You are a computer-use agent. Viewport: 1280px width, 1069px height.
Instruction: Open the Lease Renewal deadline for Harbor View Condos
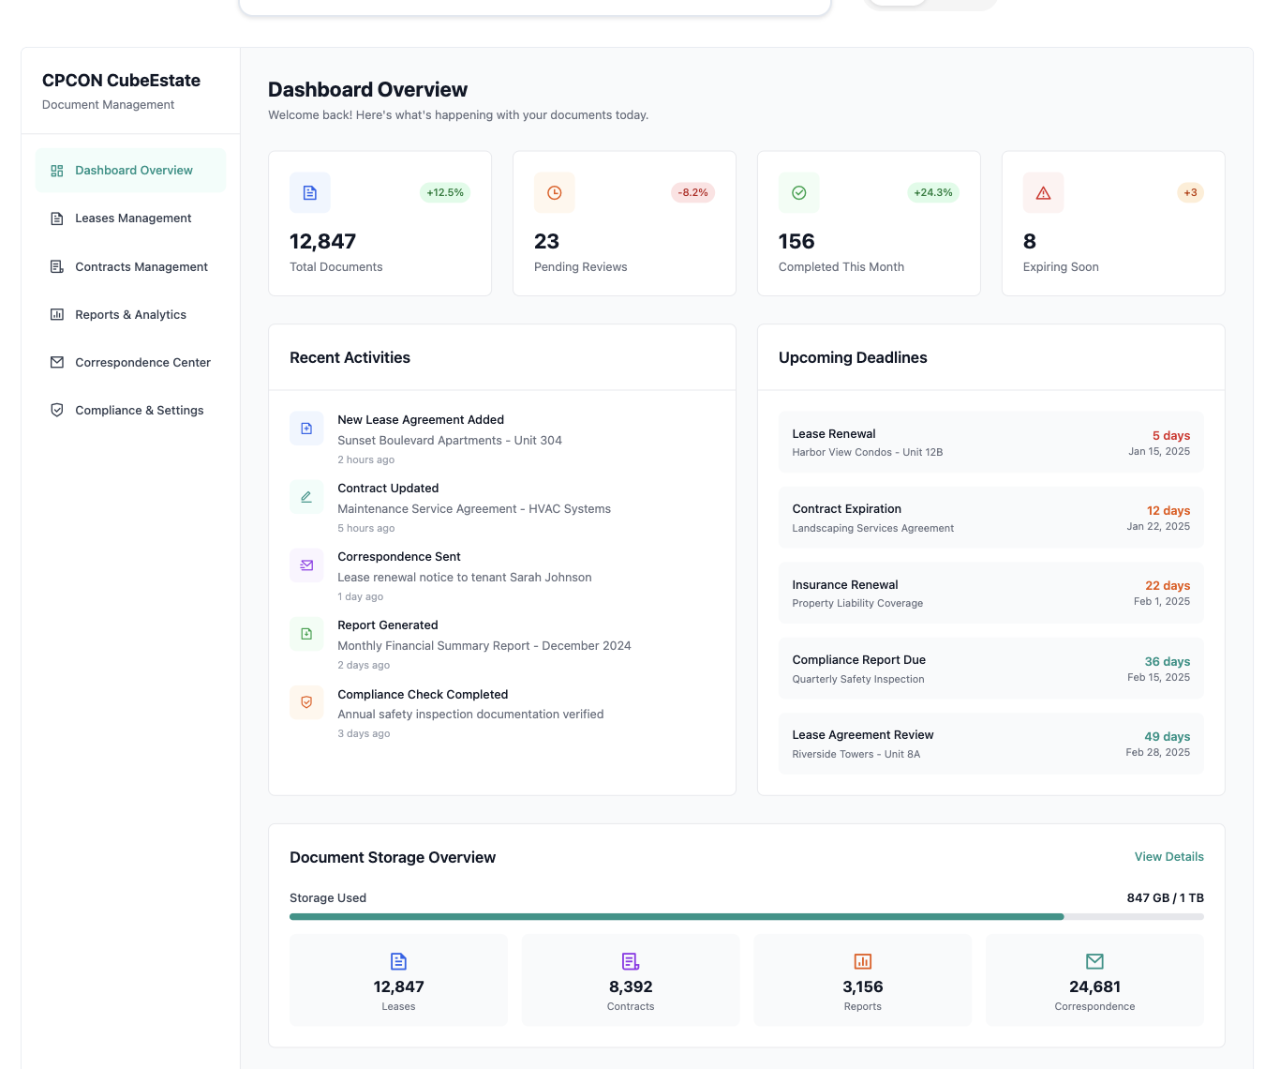pos(990,442)
